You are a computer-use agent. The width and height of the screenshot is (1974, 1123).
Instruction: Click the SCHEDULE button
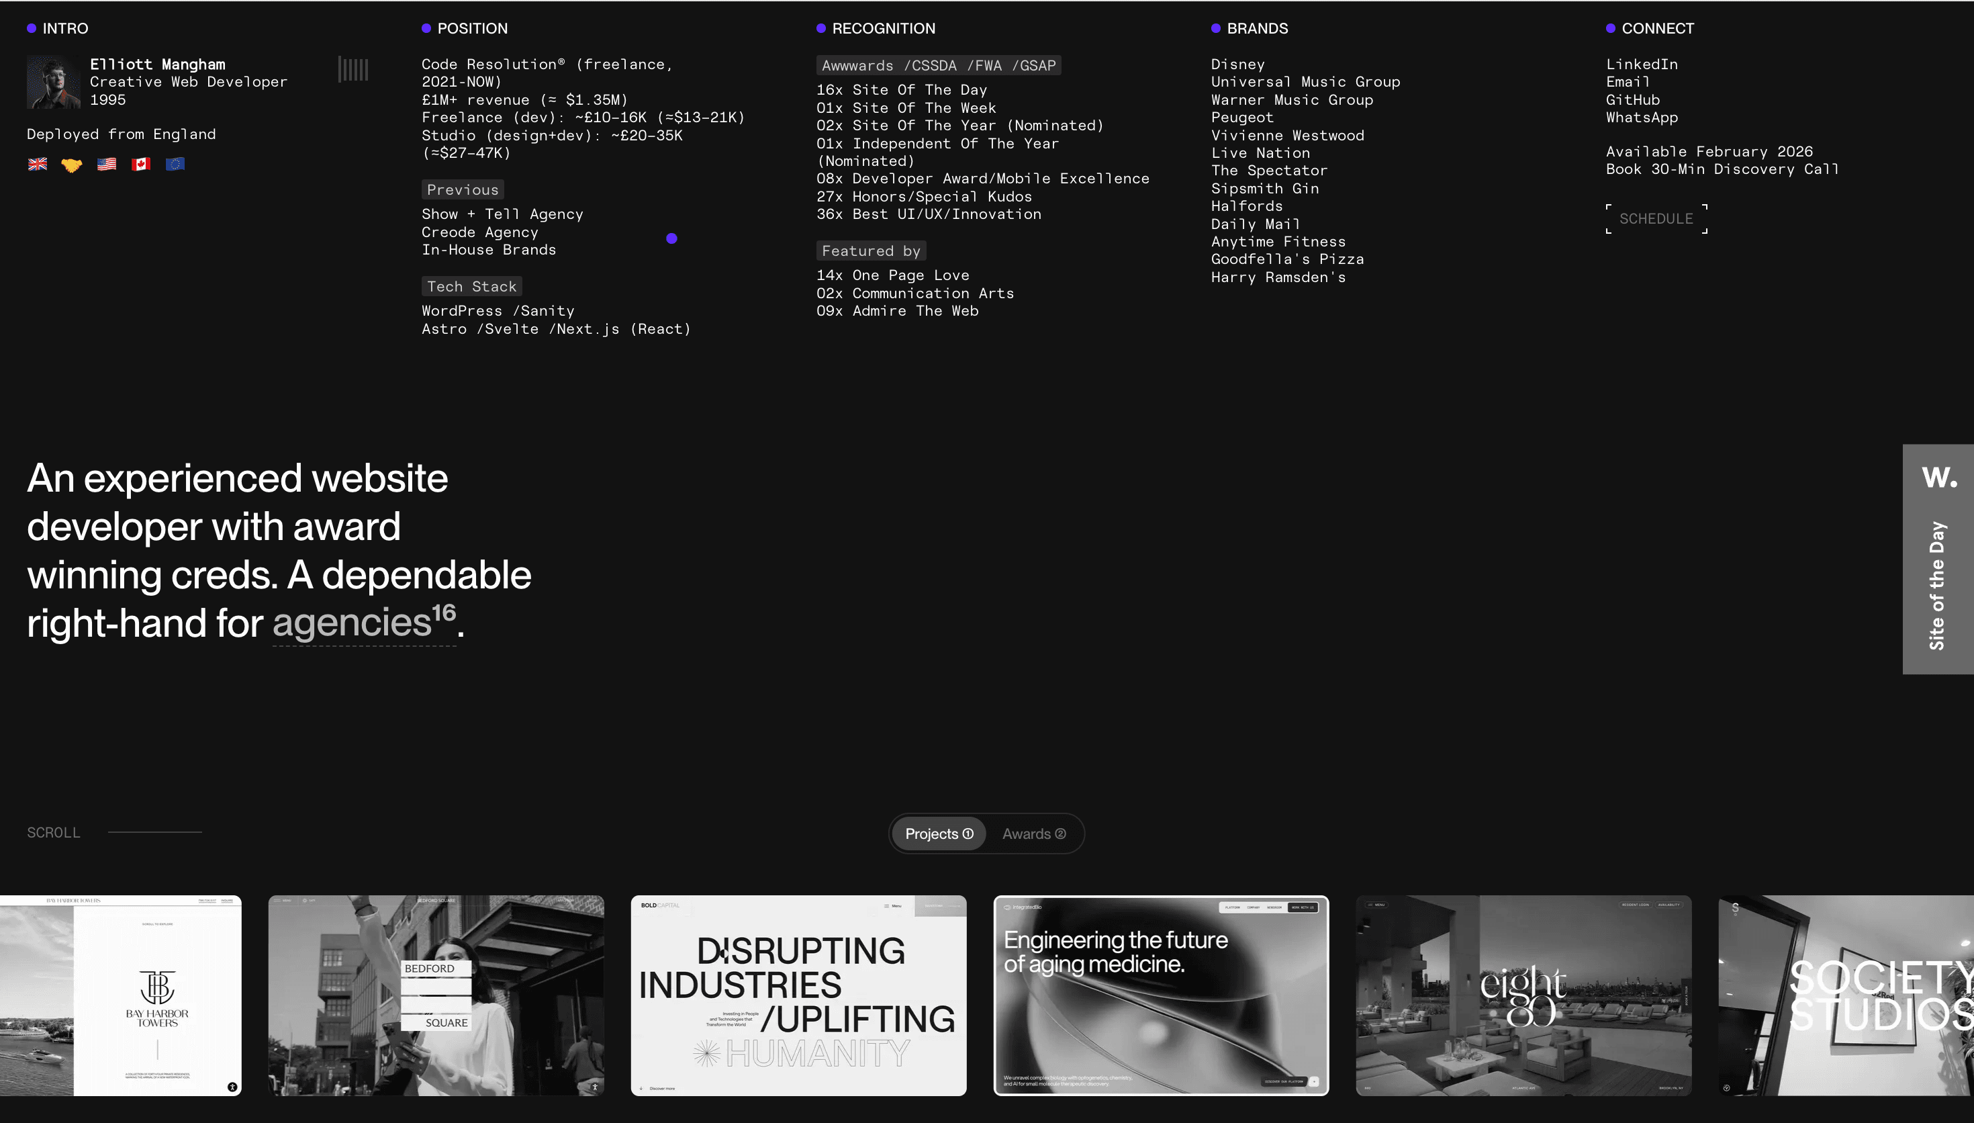1656,218
